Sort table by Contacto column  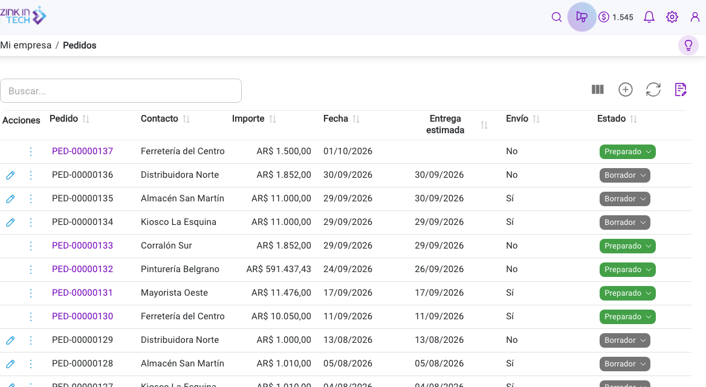point(186,119)
